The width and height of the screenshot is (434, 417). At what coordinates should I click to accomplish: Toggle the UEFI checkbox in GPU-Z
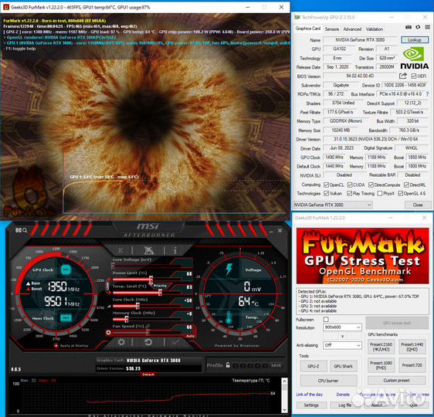coord(413,76)
